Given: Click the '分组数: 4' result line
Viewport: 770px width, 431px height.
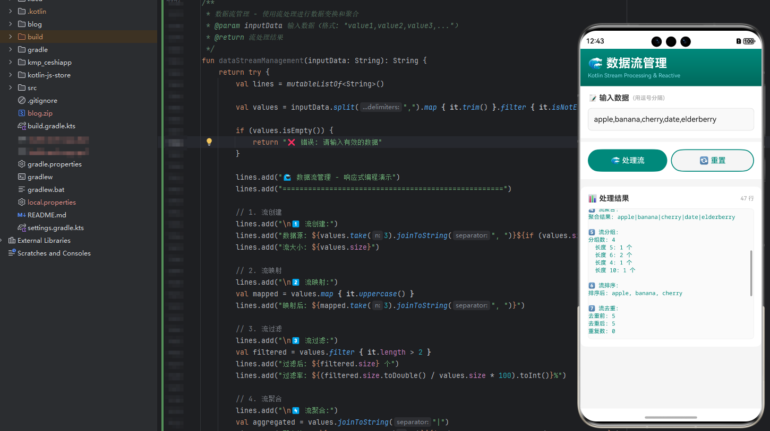Looking at the screenshot, I should pyautogui.click(x=602, y=240).
